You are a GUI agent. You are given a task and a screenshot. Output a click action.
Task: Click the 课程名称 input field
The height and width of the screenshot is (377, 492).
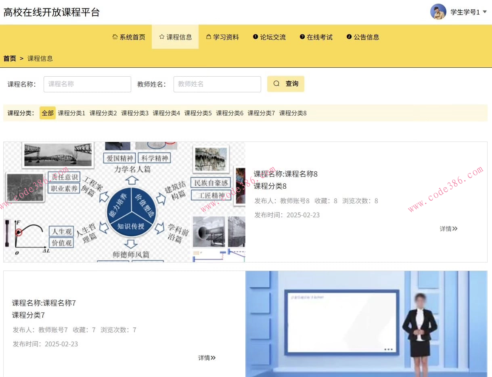pyautogui.click(x=87, y=84)
